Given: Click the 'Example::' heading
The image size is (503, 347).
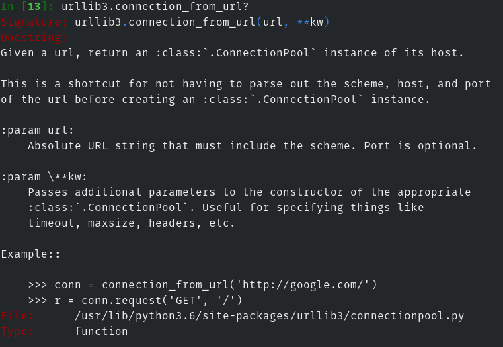Looking at the screenshot, I should coord(31,254).
